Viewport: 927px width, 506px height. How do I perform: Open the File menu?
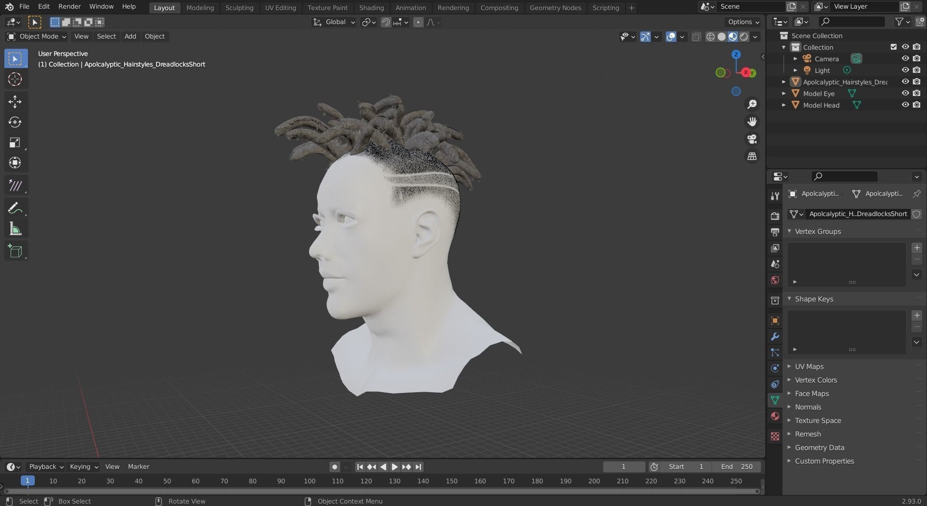pos(24,7)
